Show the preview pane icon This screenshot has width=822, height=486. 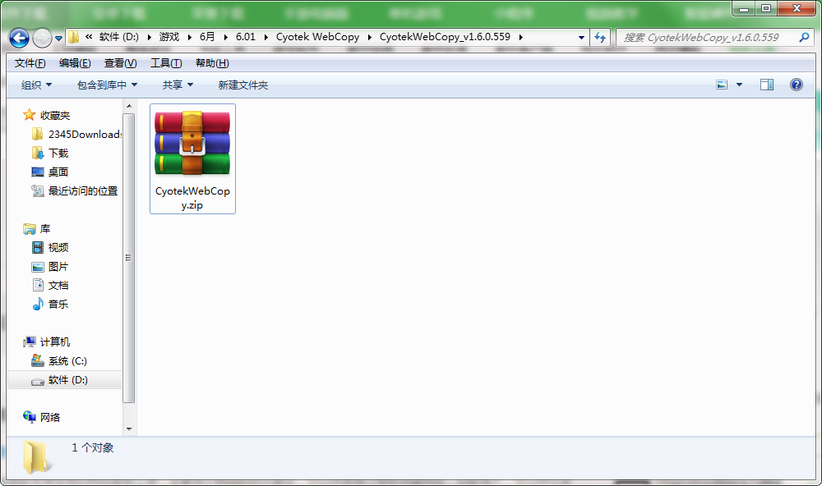coord(767,84)
